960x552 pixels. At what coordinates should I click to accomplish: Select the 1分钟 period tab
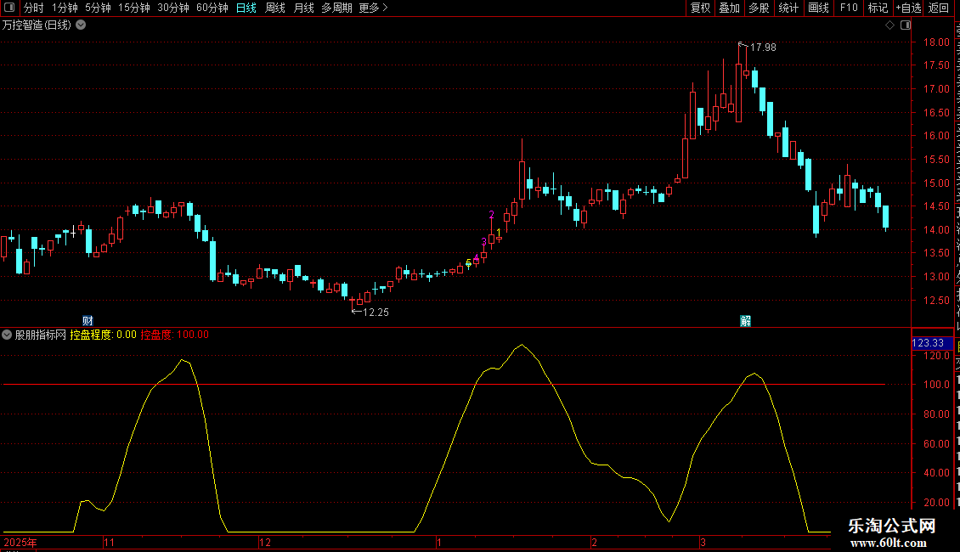pos(65,8)
